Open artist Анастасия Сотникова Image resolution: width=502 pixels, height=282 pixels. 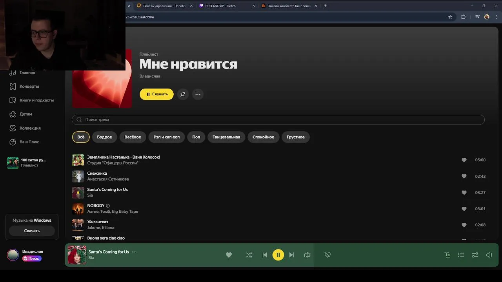[108, 179]
